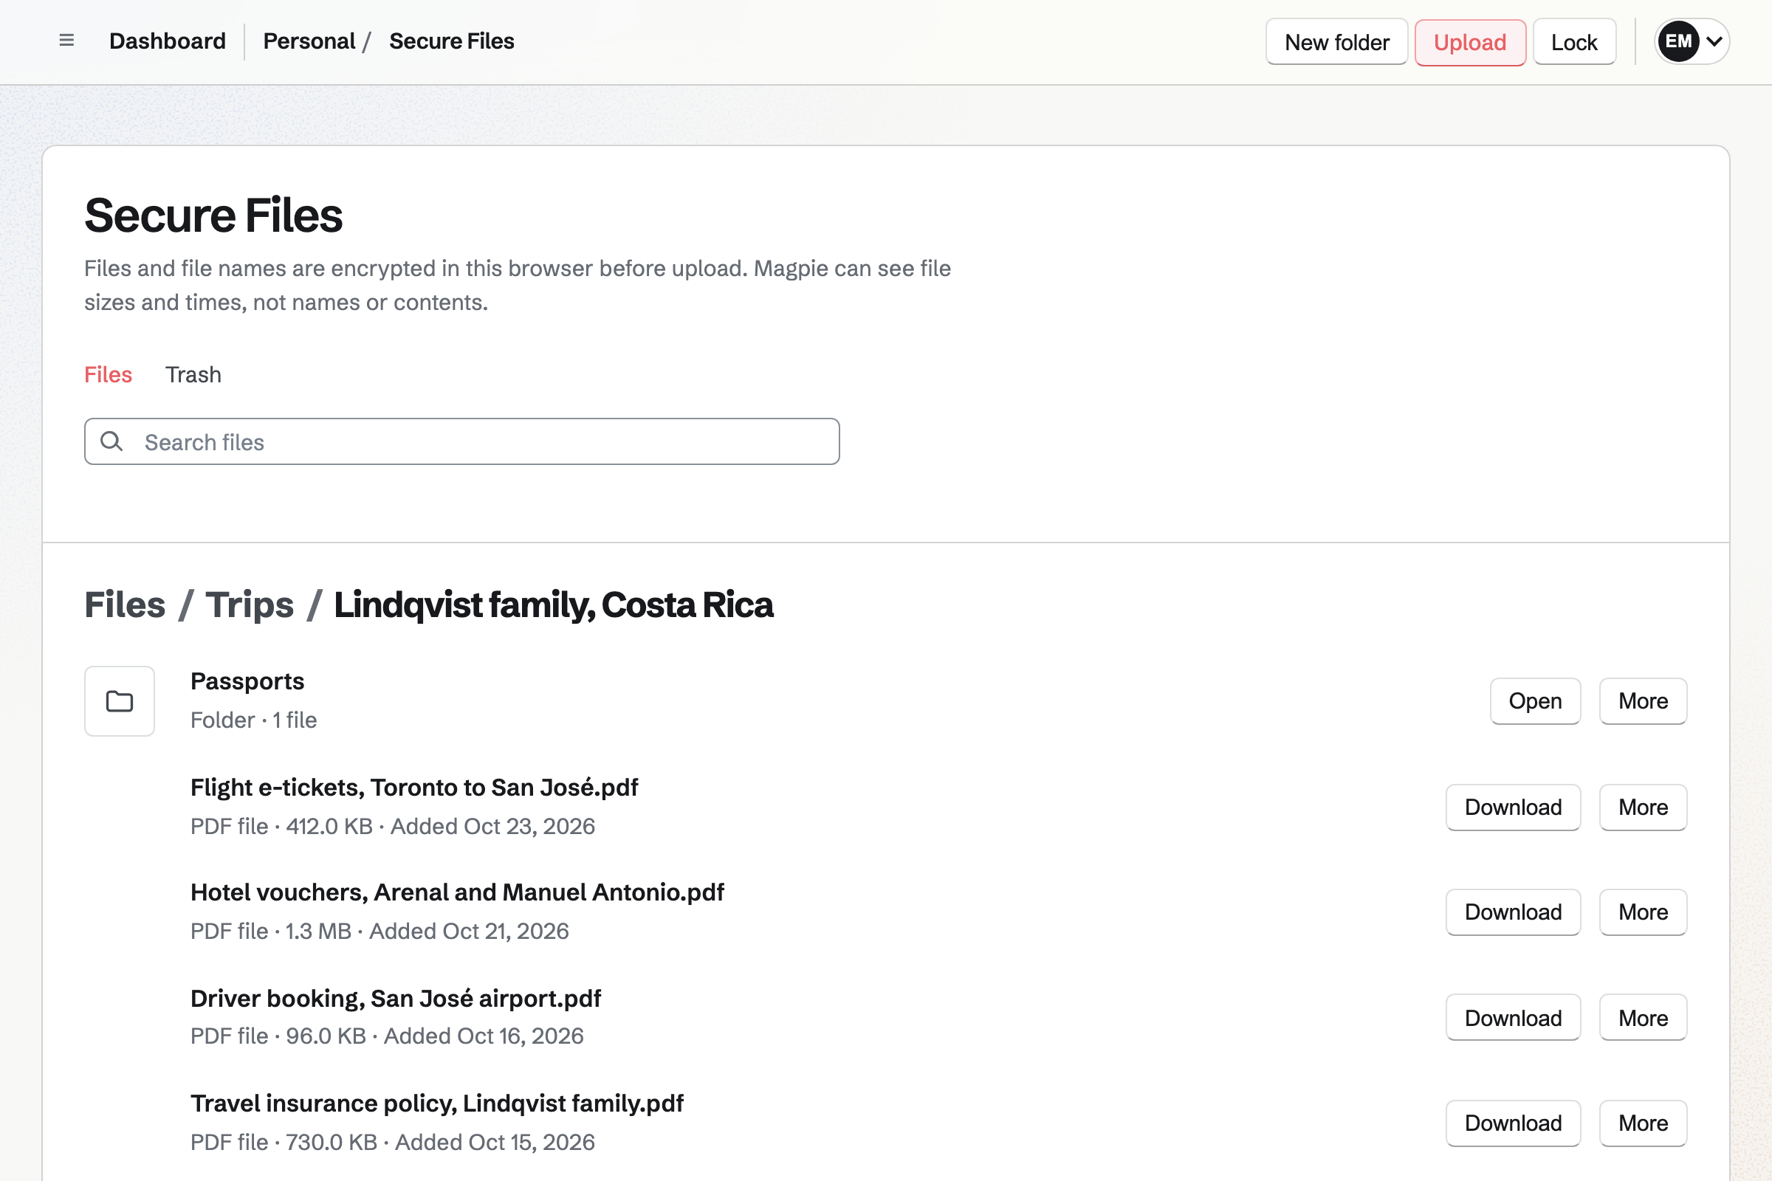This screenshot has width=1772, height=1181.
Task: Download Flight e-tickets PDF
Action: pos(1513,808)
